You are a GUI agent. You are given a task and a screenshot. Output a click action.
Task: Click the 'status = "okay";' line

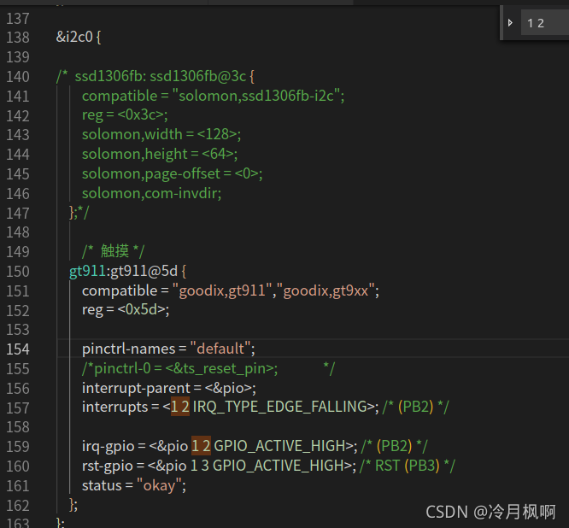point(134,485)
